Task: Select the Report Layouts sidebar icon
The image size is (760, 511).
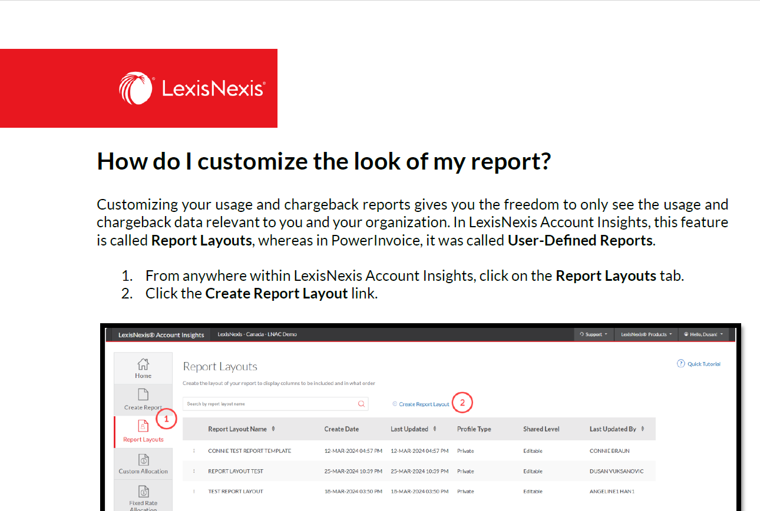Action: pos(143,426)
